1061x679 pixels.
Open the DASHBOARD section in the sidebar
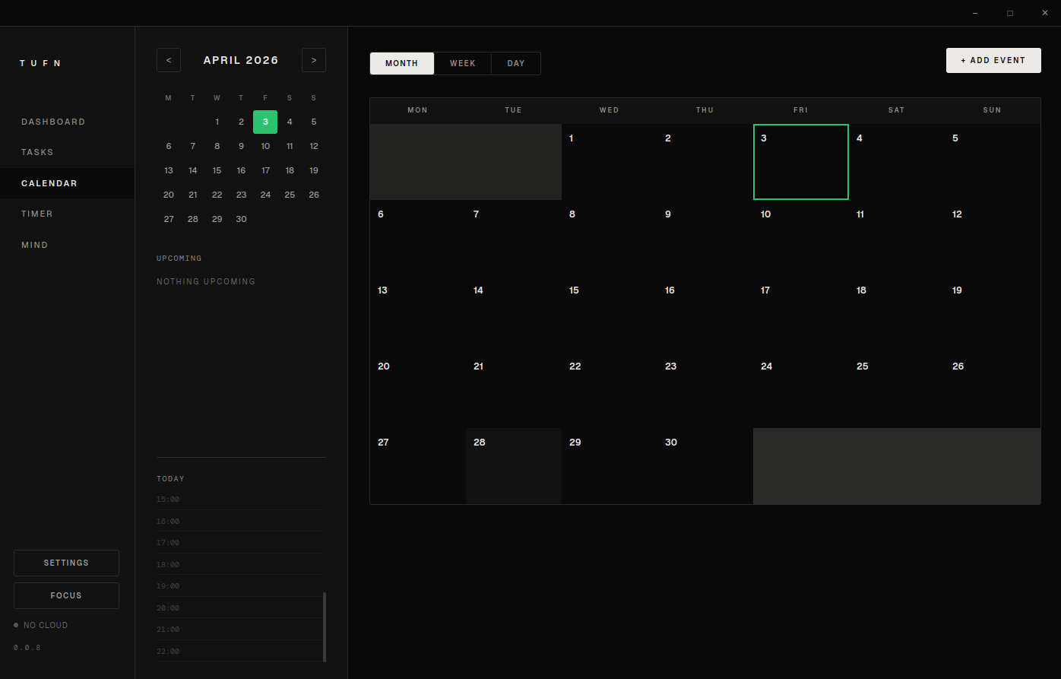pyautogui.click(x=53, y=122)
